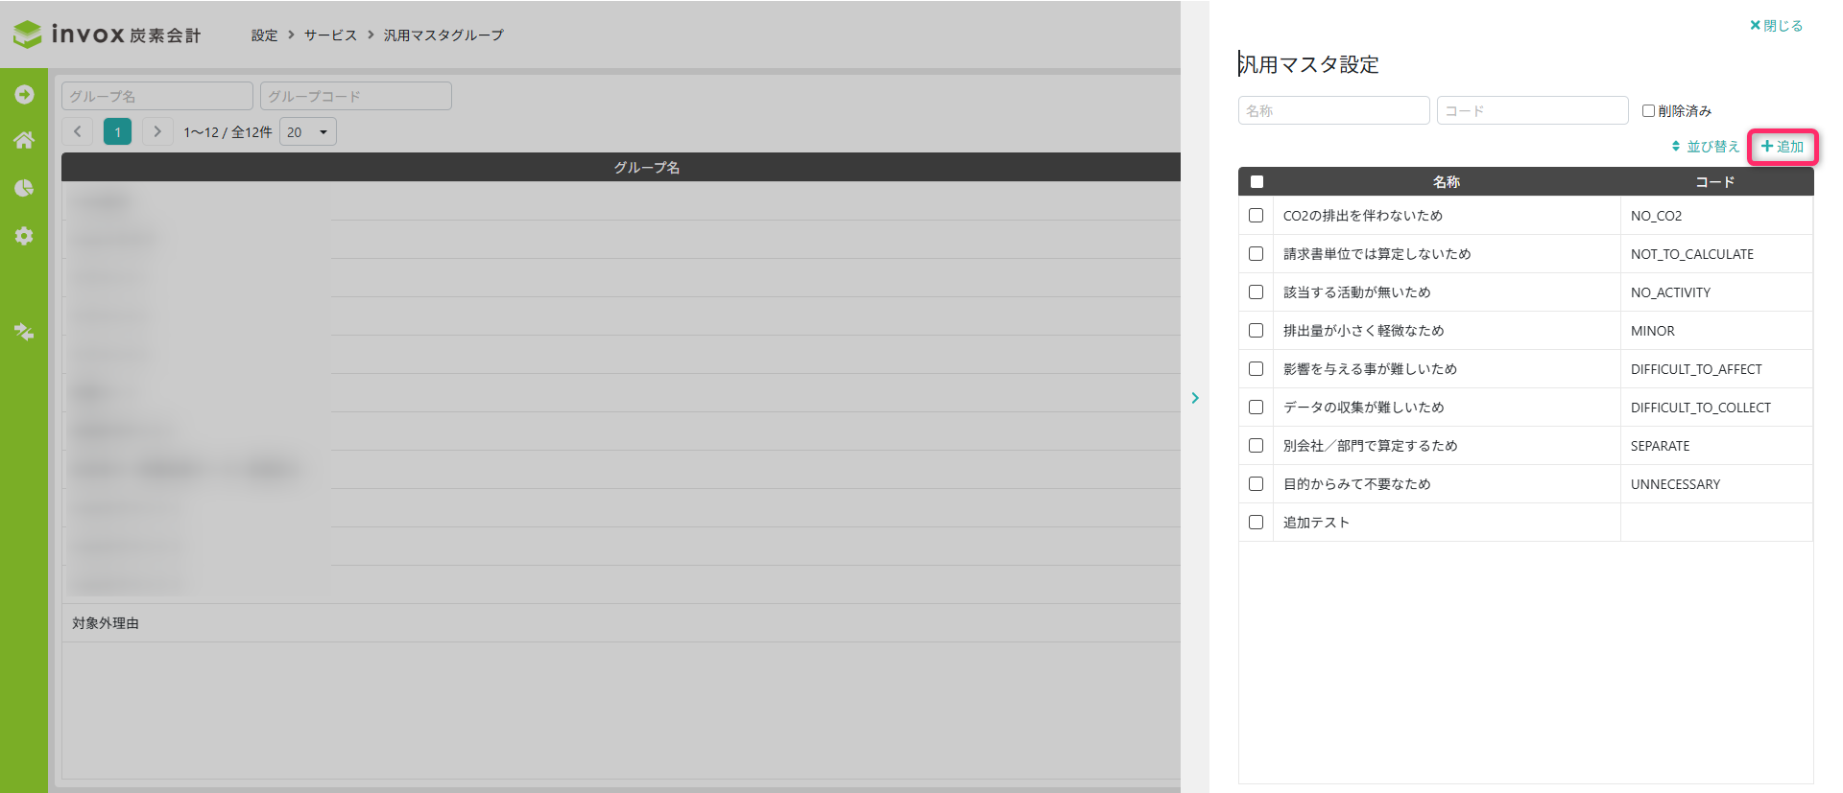Select the CO2の排出を伴わないため row checkbox

(1256, 216)
